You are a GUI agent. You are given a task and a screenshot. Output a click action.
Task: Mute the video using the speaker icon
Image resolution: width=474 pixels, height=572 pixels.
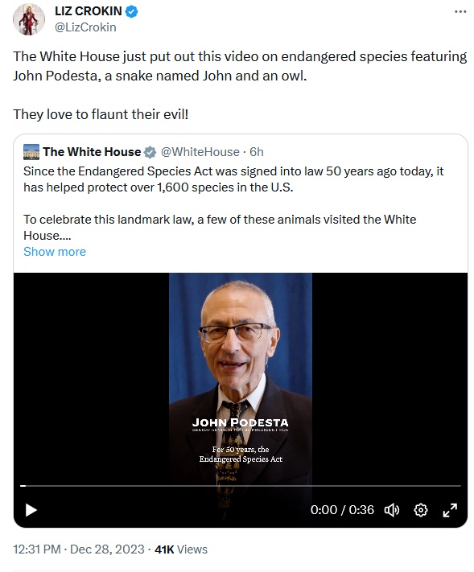pyautogui.click(x=392, y=509)
